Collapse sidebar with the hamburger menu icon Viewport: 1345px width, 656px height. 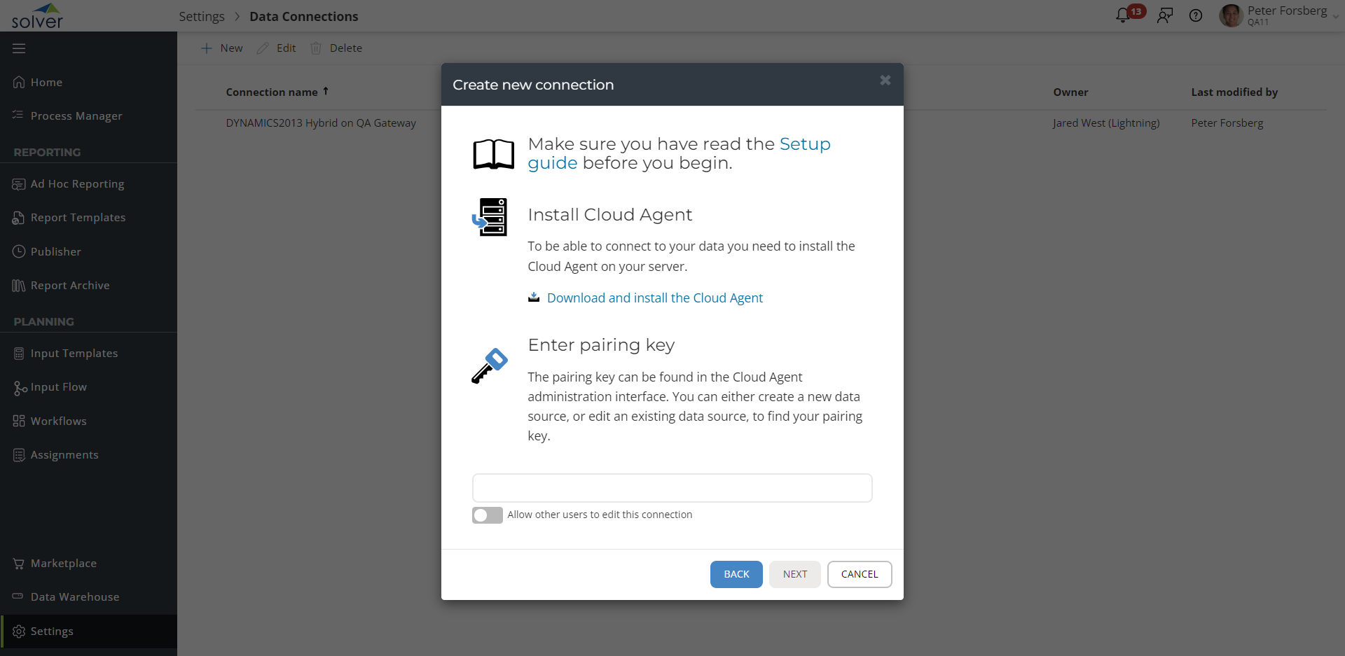(19, 48)
